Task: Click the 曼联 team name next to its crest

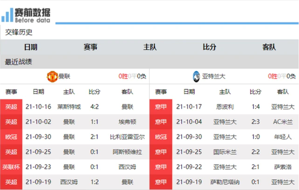Action: [x=64, y=76]
